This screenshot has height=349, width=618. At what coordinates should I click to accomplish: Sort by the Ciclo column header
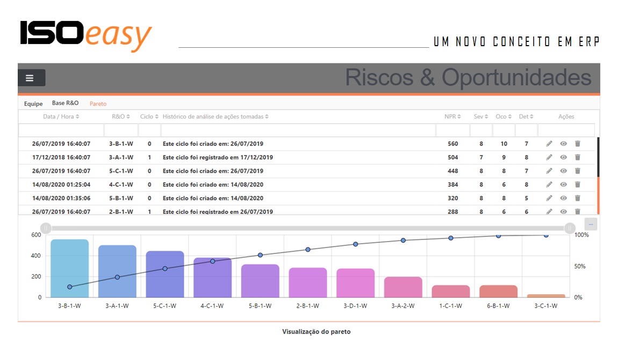(x=149, y=117)
